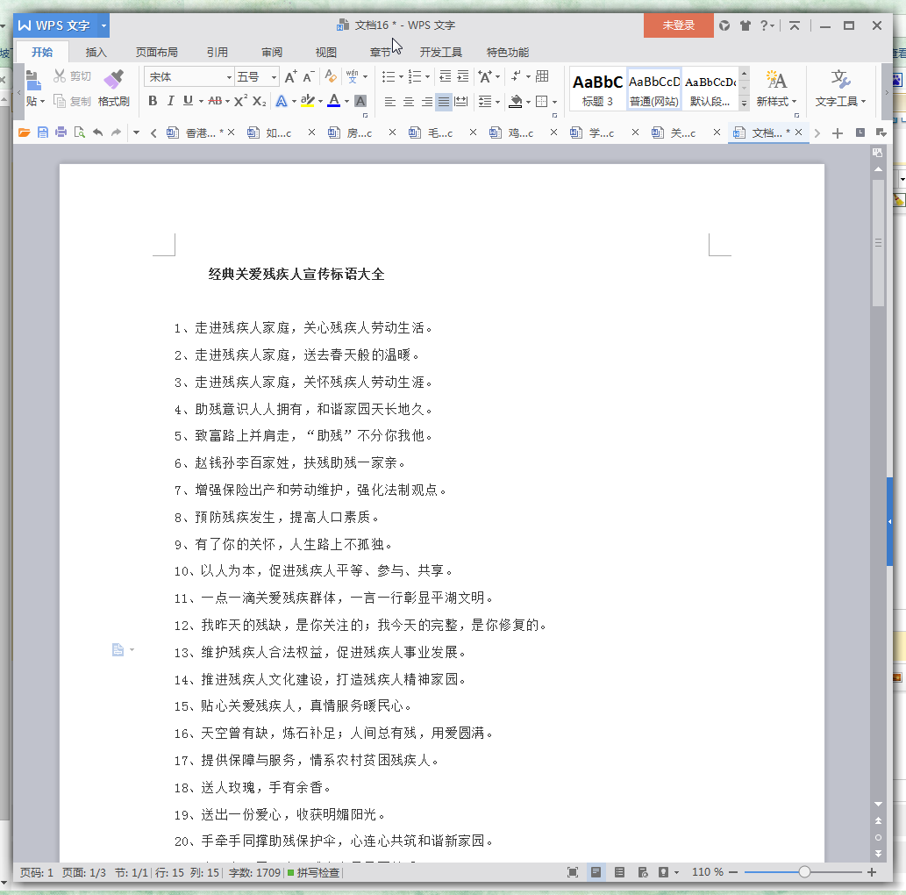Click the zoom in plus button

872,872
